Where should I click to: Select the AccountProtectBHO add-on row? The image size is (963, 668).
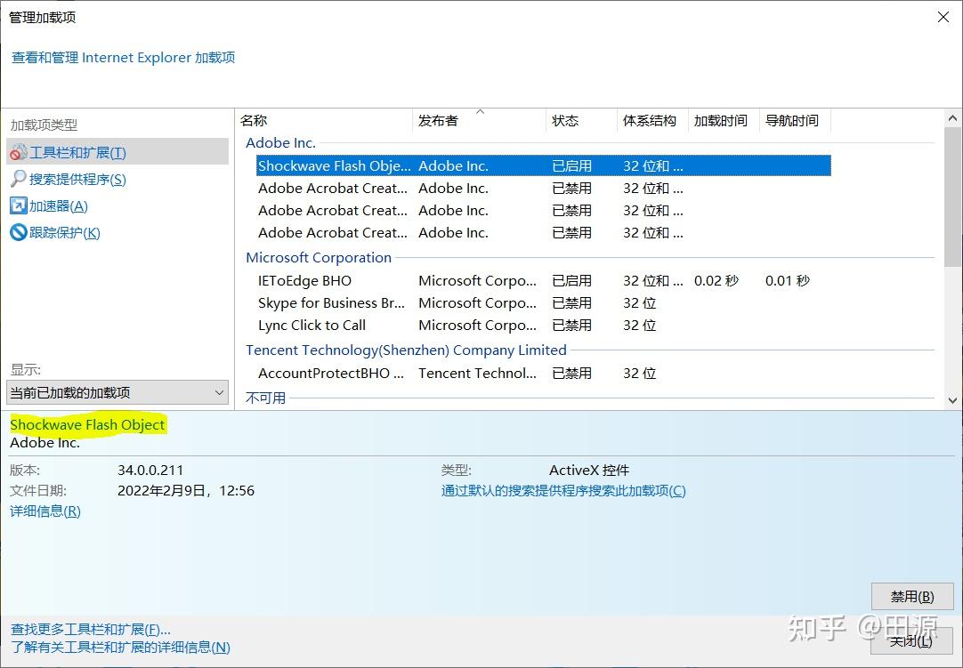coord(544,373)
